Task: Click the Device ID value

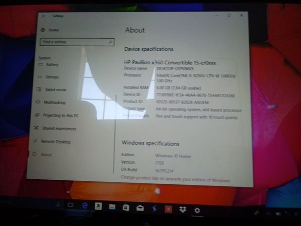Action: pos(196,95)
